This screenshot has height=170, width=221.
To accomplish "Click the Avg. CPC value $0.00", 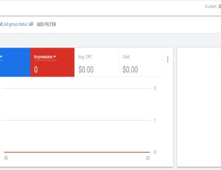I will tap(86, 70).
